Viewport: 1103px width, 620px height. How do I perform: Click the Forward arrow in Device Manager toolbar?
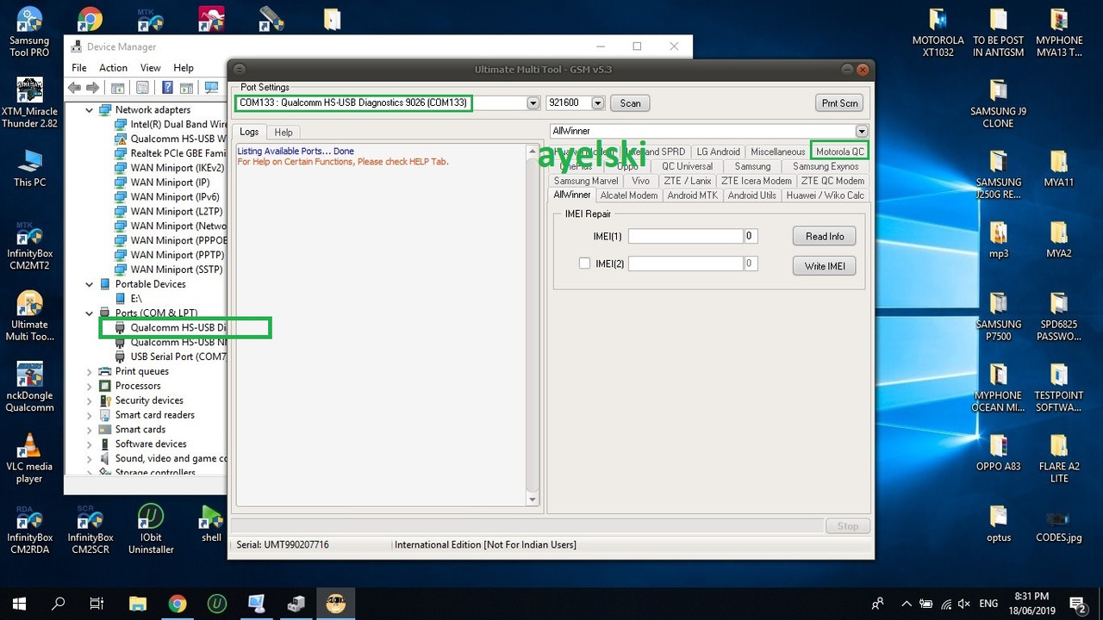[x=93, y=87]
